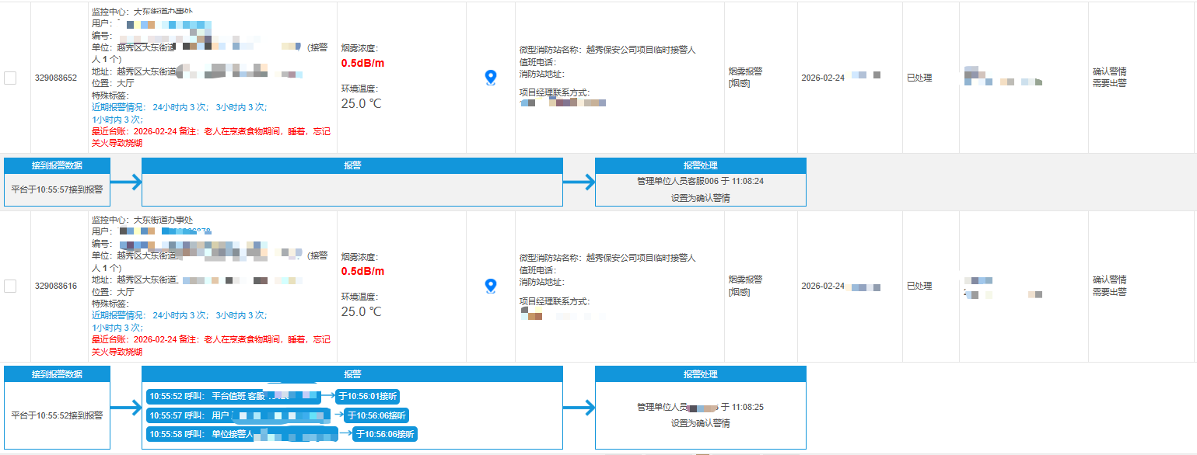Click the alarm ID 329088652
This screenshot has width=1197, height=455.
pos(56,78)
